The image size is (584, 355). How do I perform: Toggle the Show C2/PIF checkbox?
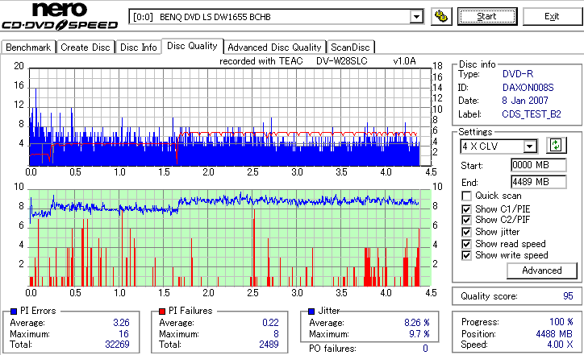466,220
